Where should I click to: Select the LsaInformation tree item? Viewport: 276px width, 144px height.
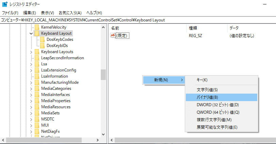[x=54, y=76]
